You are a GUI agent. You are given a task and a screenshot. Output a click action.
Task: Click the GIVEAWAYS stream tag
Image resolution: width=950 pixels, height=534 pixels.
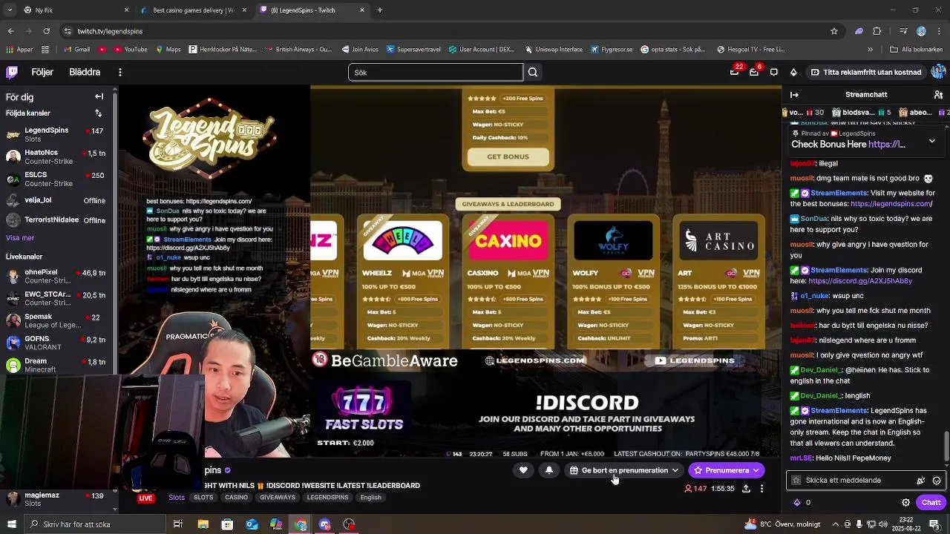(x=278, y=498)
